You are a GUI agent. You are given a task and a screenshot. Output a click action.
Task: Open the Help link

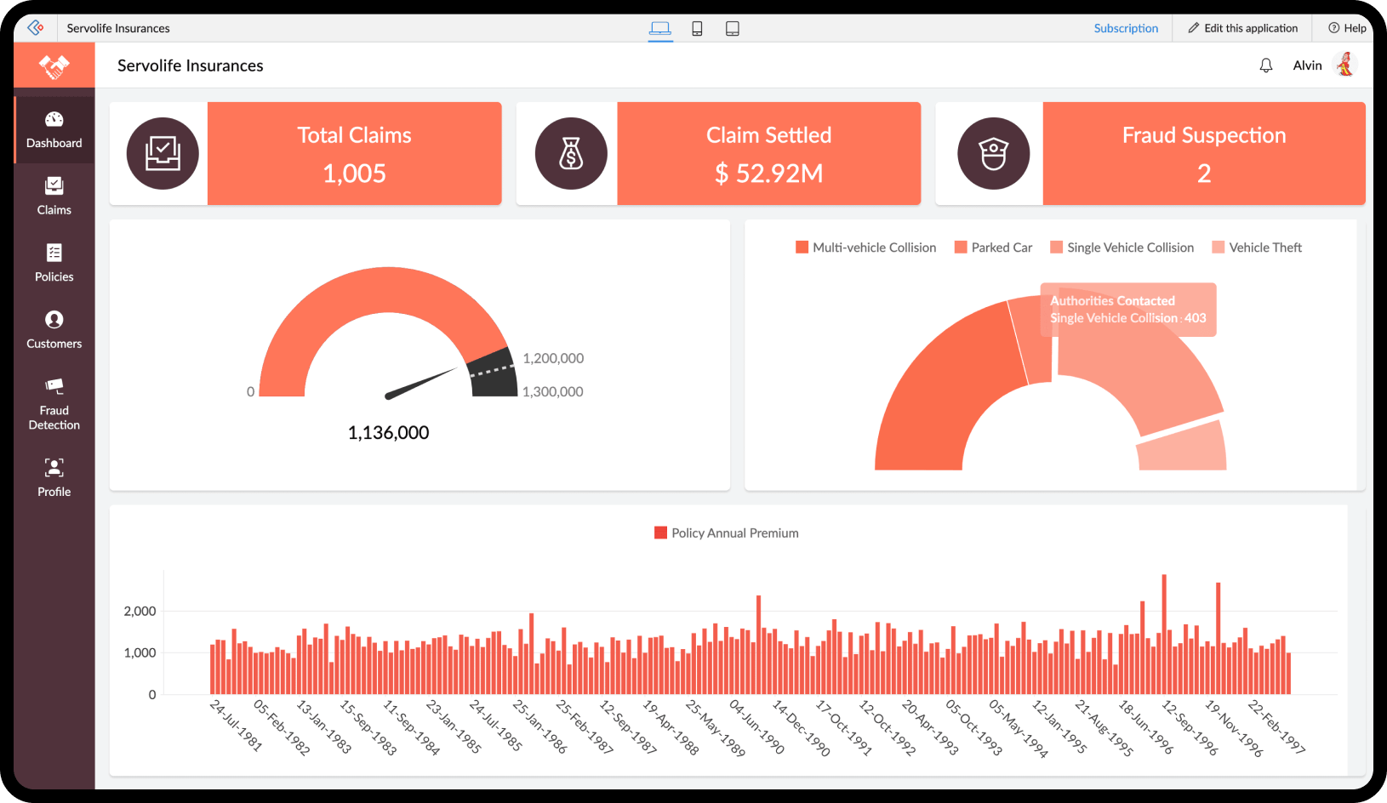(x=1347, y=28)
